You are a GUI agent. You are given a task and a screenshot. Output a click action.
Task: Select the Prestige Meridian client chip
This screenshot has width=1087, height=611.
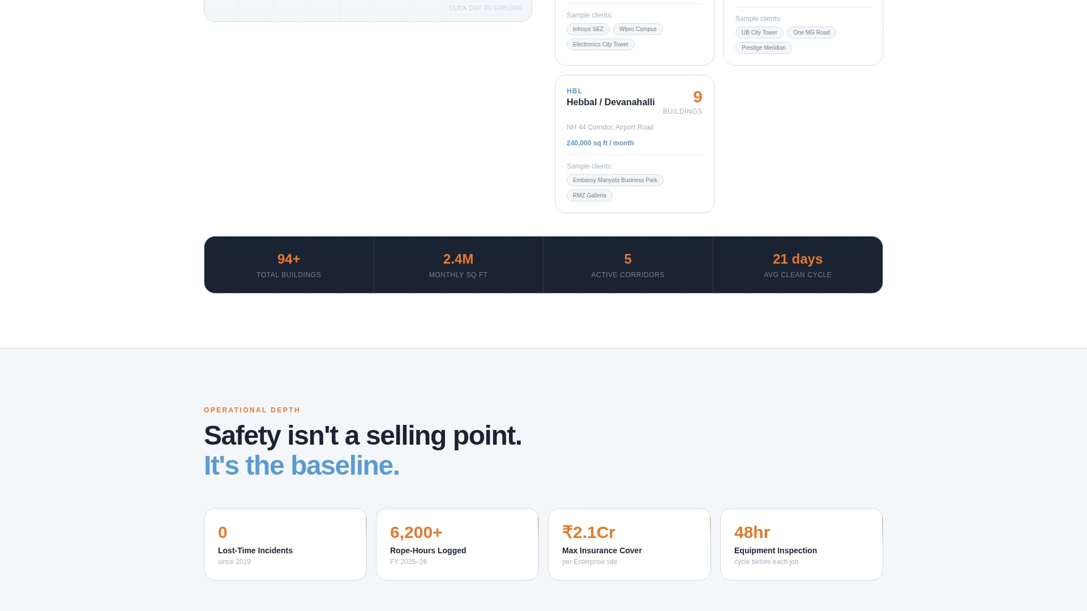click(763, 48)
